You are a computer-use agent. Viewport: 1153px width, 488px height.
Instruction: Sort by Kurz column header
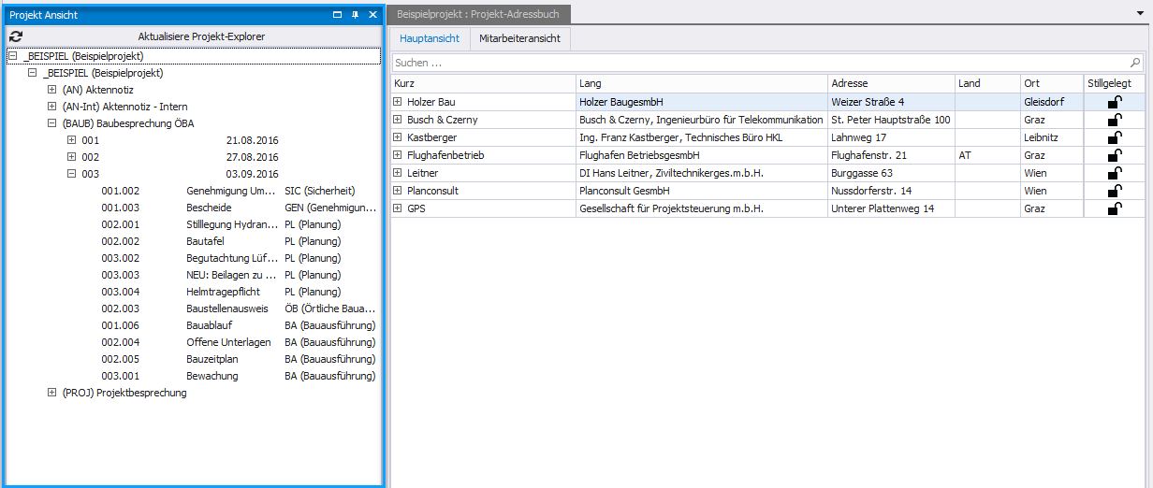483,83
